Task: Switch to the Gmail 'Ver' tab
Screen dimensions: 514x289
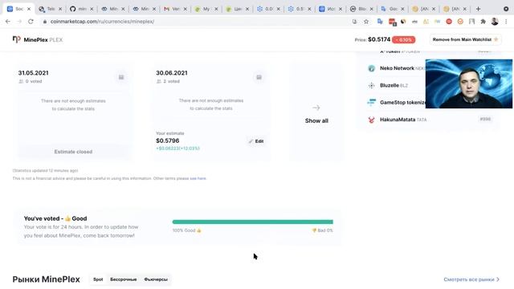Action: click(x=175, y=9)
